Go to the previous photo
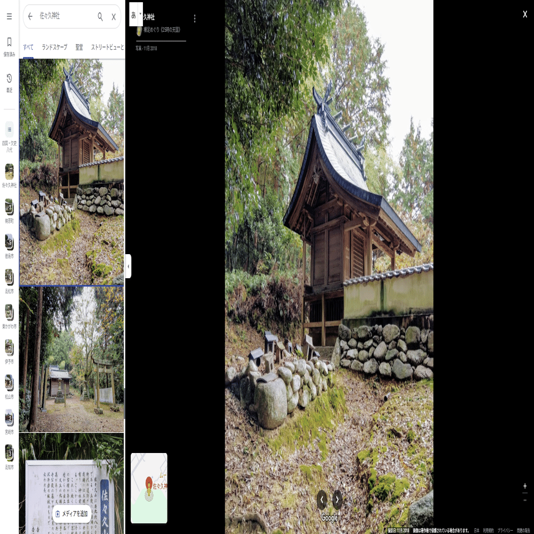Image resolution: width=534 pixels, height=534 pixels. (322, 499)
